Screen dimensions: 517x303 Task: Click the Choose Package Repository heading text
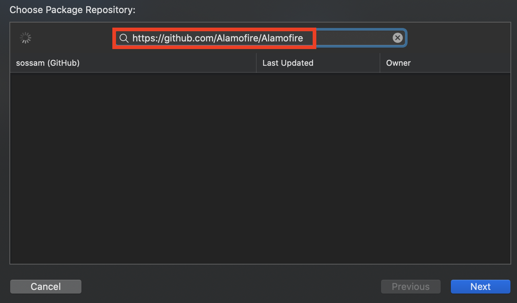72,10
